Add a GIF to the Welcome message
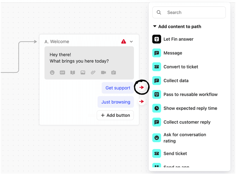 coord(62,72)
